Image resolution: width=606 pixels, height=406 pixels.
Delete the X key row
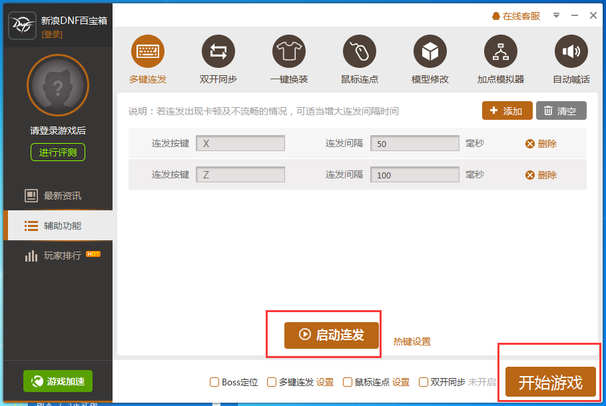541,144
